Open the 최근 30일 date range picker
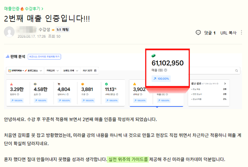The width and height of the screenshot is (248, 167). point(89,70)
